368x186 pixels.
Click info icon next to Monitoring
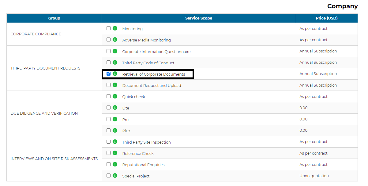tap(115, 28)
